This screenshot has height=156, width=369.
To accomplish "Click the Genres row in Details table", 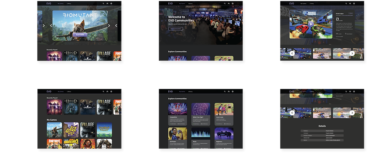I will tap(322, 140).
